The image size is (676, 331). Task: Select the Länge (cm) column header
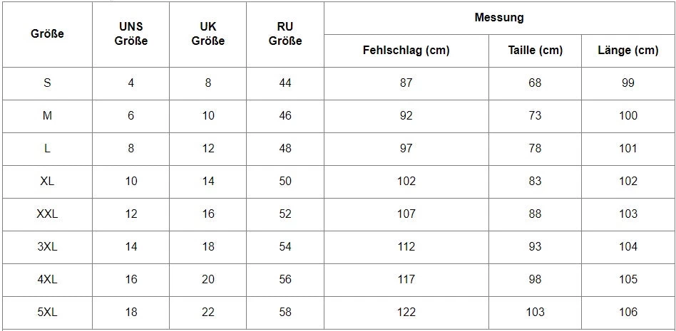point(628,51)
